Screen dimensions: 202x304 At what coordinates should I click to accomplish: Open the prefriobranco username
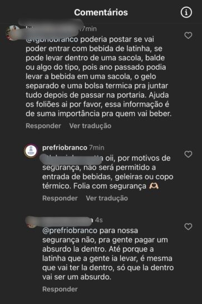(x=65, y=148)
